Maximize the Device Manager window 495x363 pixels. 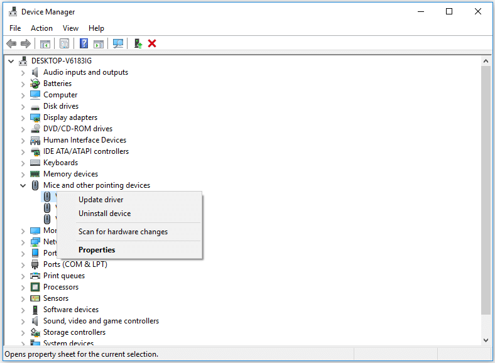449,11
